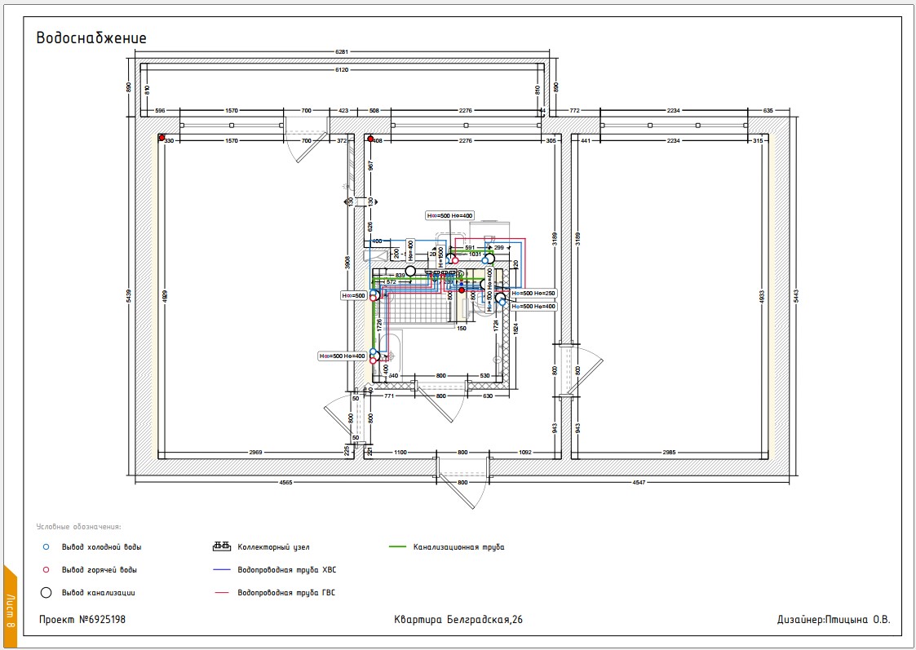Click the room width dimension 2969

[256, 453]
